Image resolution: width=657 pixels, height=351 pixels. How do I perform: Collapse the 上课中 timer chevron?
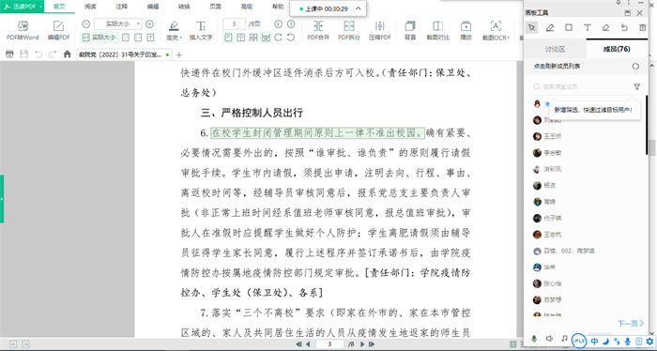[x=359, y=8]
